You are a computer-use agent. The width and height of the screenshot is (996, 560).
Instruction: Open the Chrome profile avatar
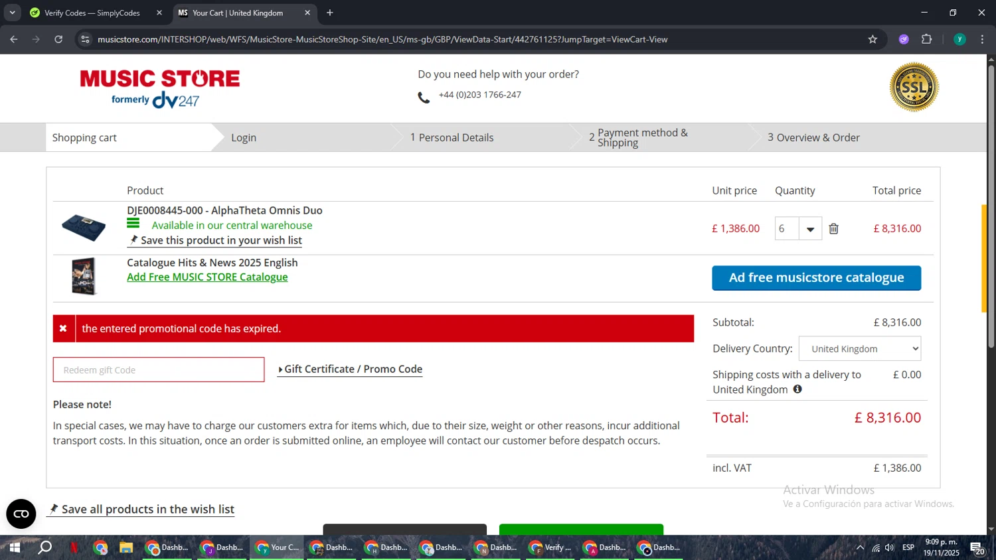point(959,39)
